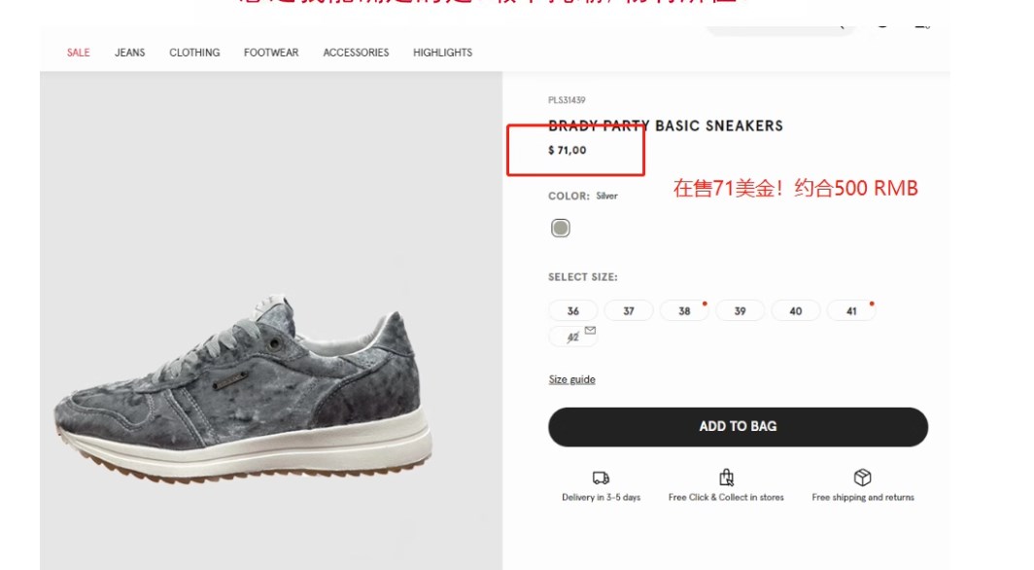Open the HIGHLIGHTS menu
The height and width of the screenshot is (570, 1034).
442,53
